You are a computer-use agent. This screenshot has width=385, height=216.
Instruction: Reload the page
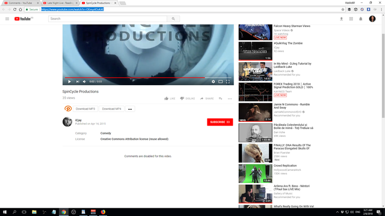coord(14,10)
